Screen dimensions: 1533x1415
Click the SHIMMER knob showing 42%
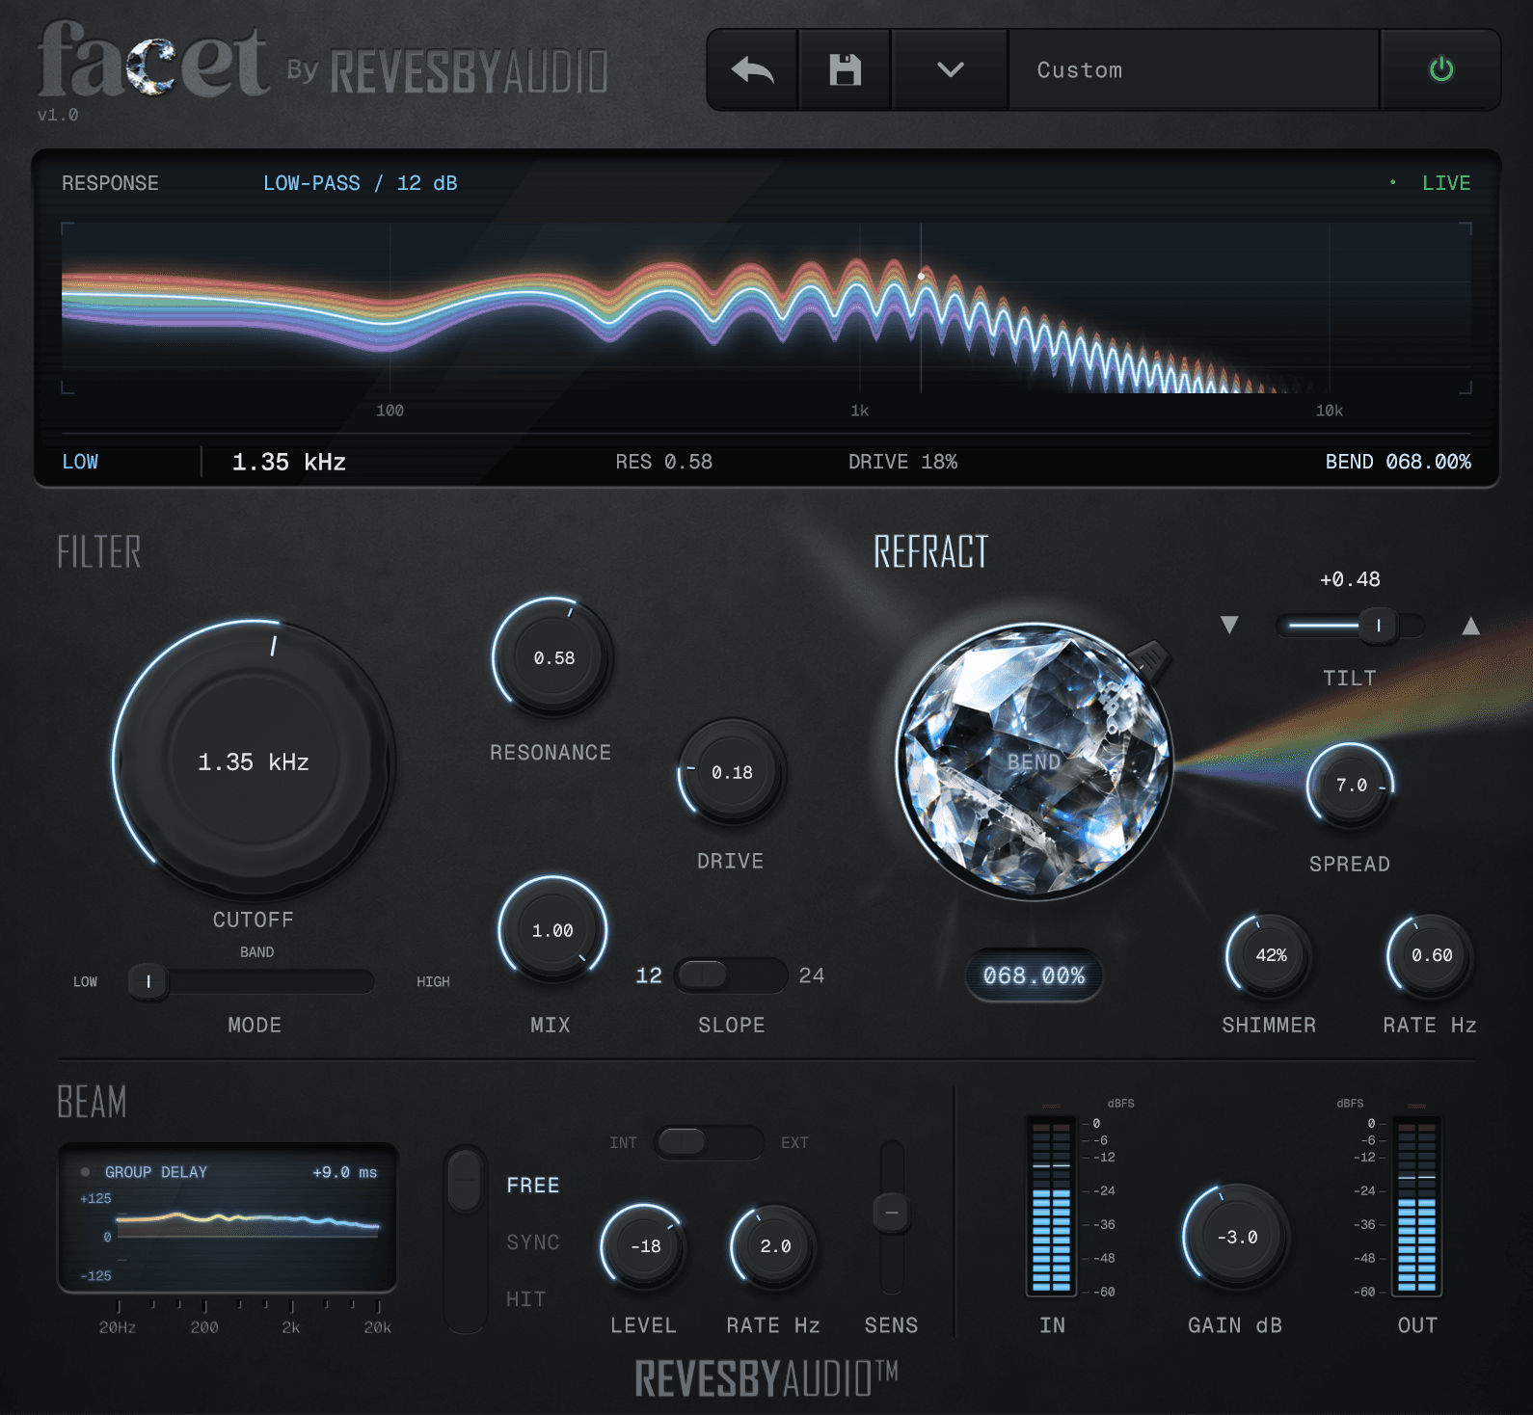(1270, 955)
